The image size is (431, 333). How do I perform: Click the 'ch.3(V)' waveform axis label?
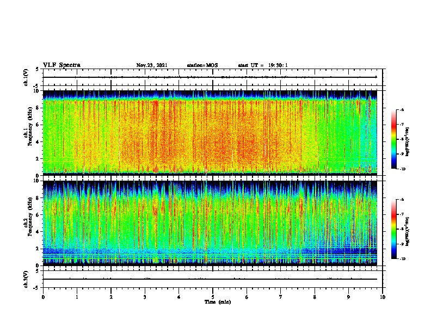pyautogui.click(x=26, y=279)
